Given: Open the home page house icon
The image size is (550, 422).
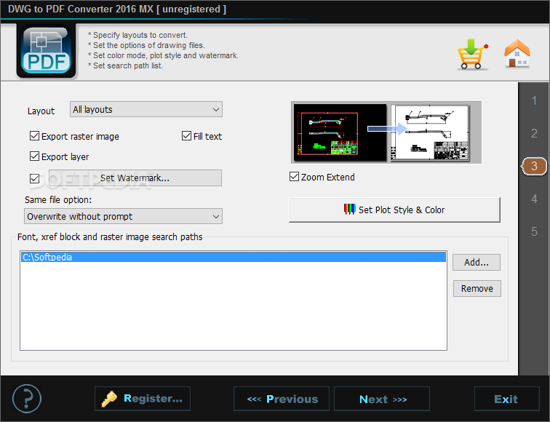Looking at the screenshot, I should click(517, 53).
